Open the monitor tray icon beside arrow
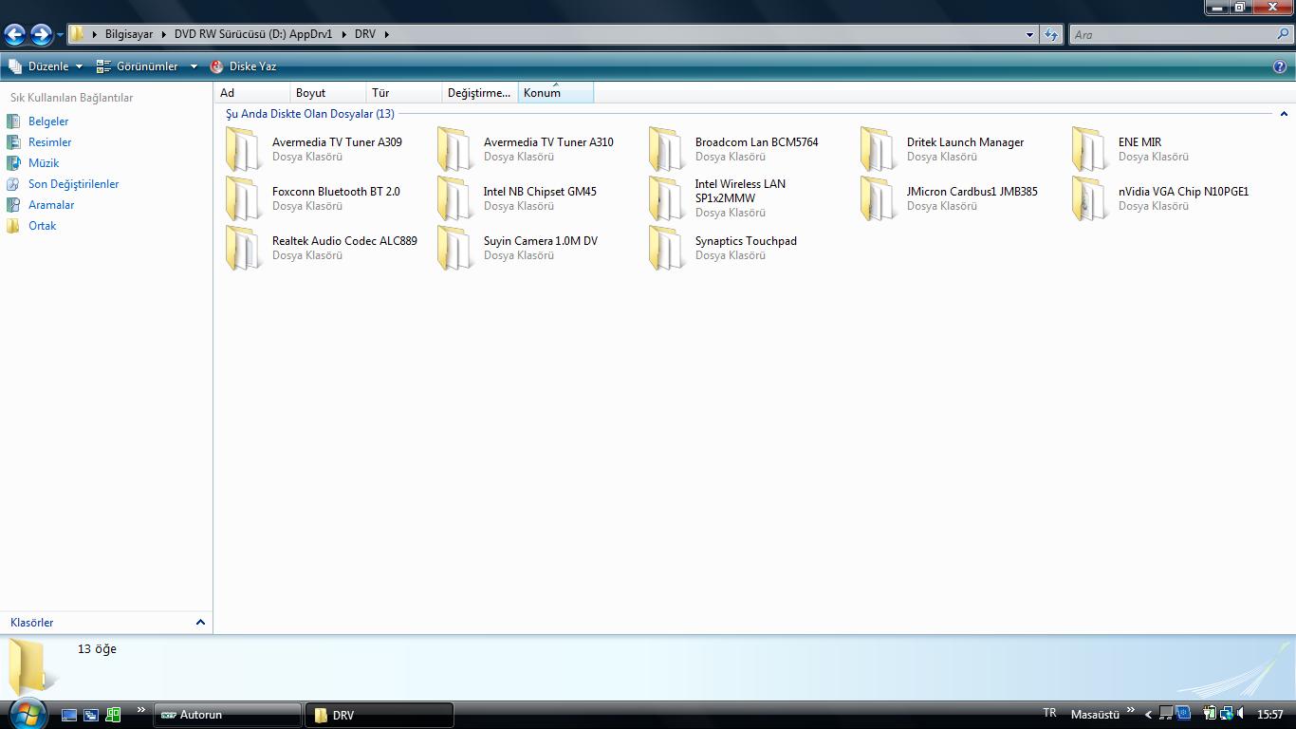The width and height of the screenshot is (1296, 729). pos(1166,713)
